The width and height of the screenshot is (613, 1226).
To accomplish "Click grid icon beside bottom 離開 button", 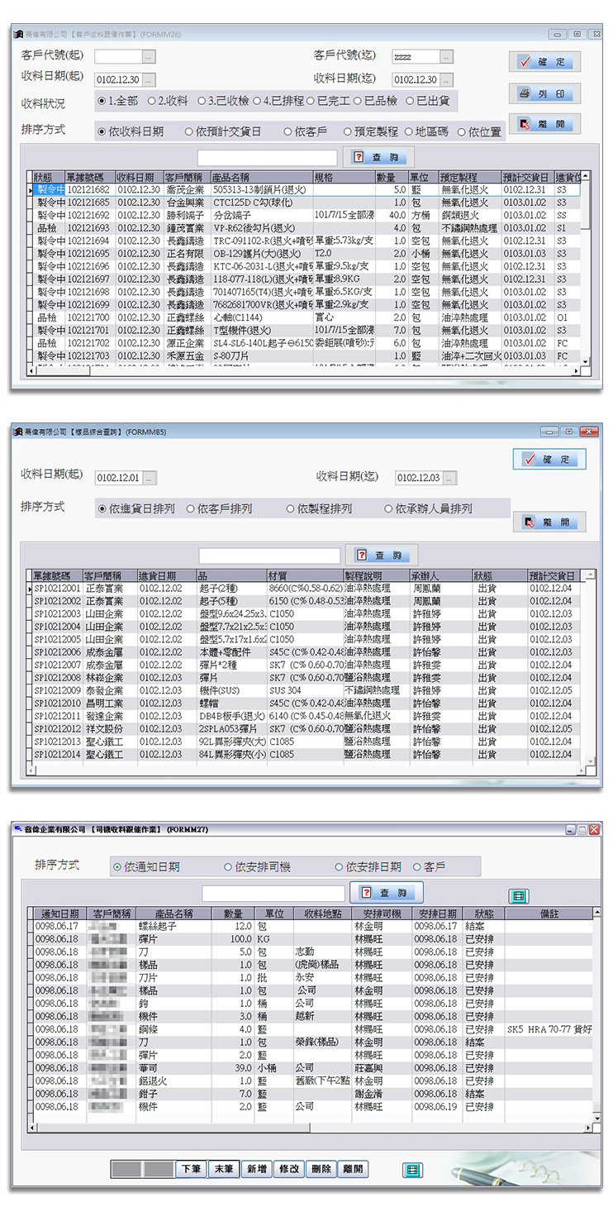I will [411, 1170].
